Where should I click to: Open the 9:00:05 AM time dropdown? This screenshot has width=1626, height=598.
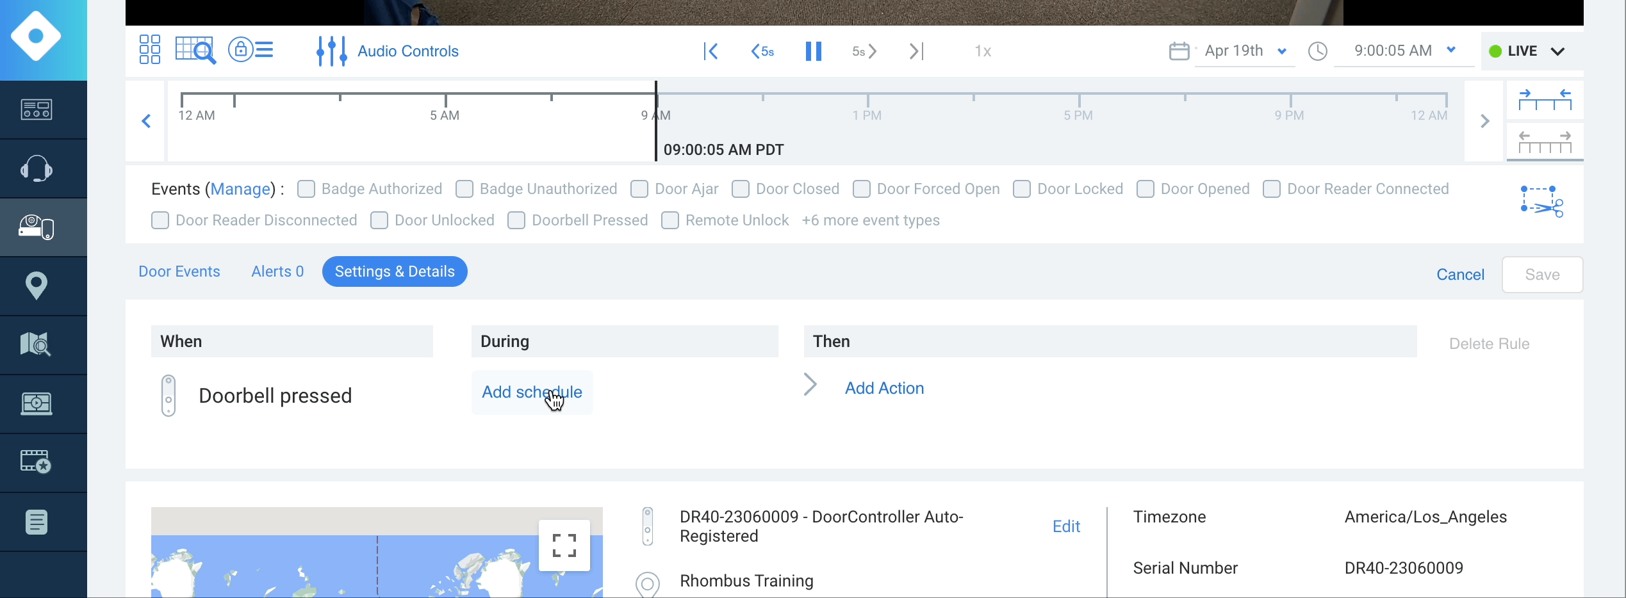(1403, 51)
